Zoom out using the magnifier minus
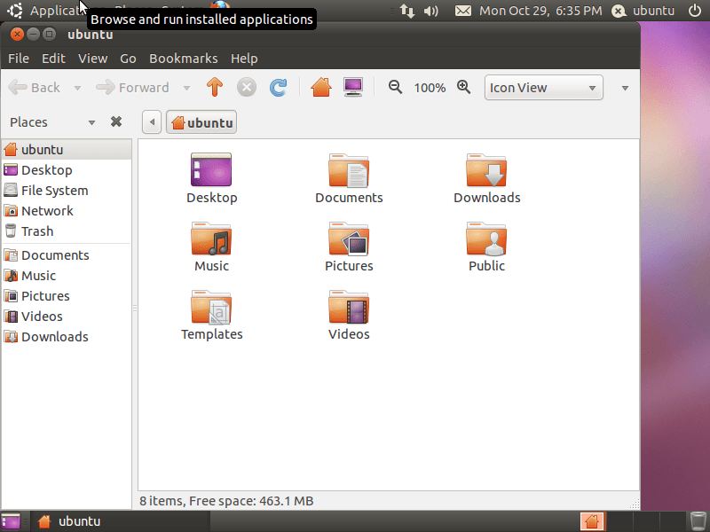Image resolution: width=710 pixels, height=532 pixels. [x=395, y=87]
